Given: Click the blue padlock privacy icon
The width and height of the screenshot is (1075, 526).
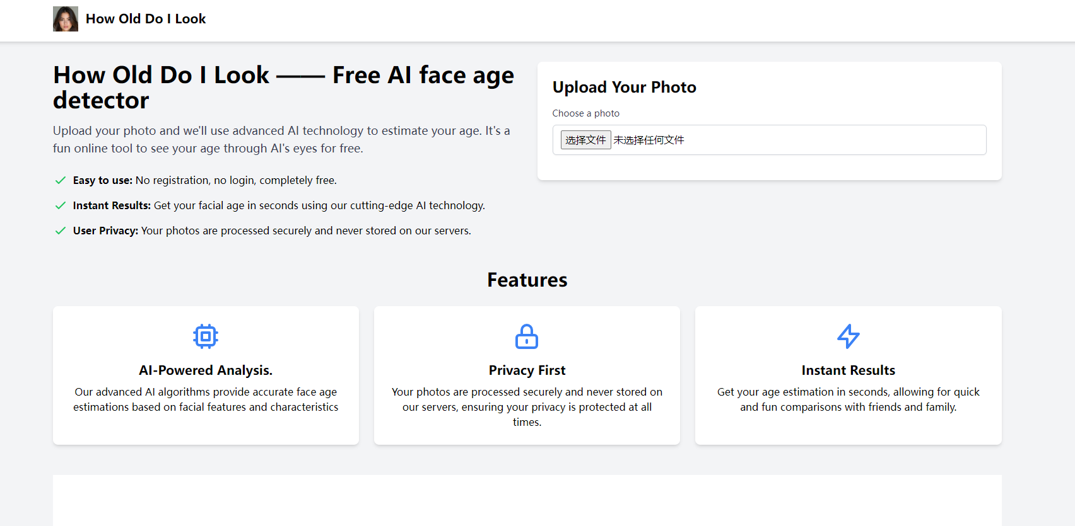Looking at the screenshot, I should pyautogui.click(x=527, y=336).
